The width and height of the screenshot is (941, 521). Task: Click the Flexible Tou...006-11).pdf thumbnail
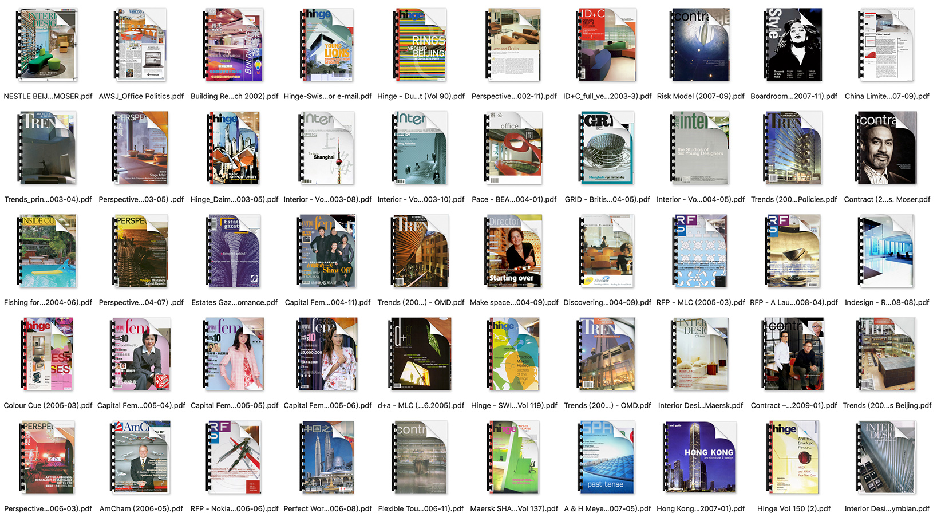click(x=421, y=457)
